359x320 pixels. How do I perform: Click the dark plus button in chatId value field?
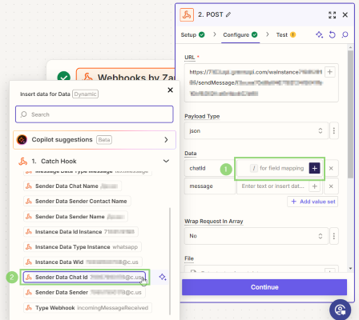pos(314,168)
